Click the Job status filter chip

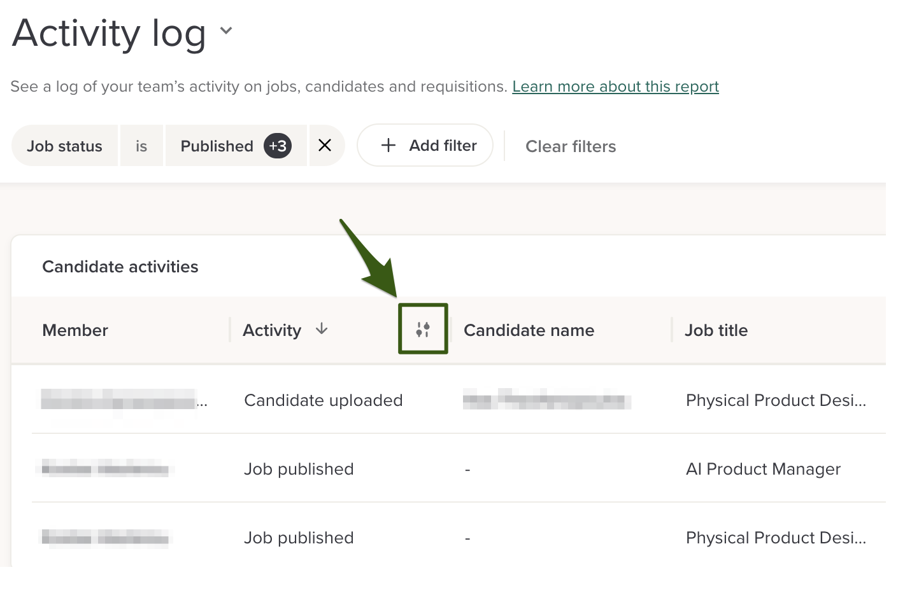point(64,146)
